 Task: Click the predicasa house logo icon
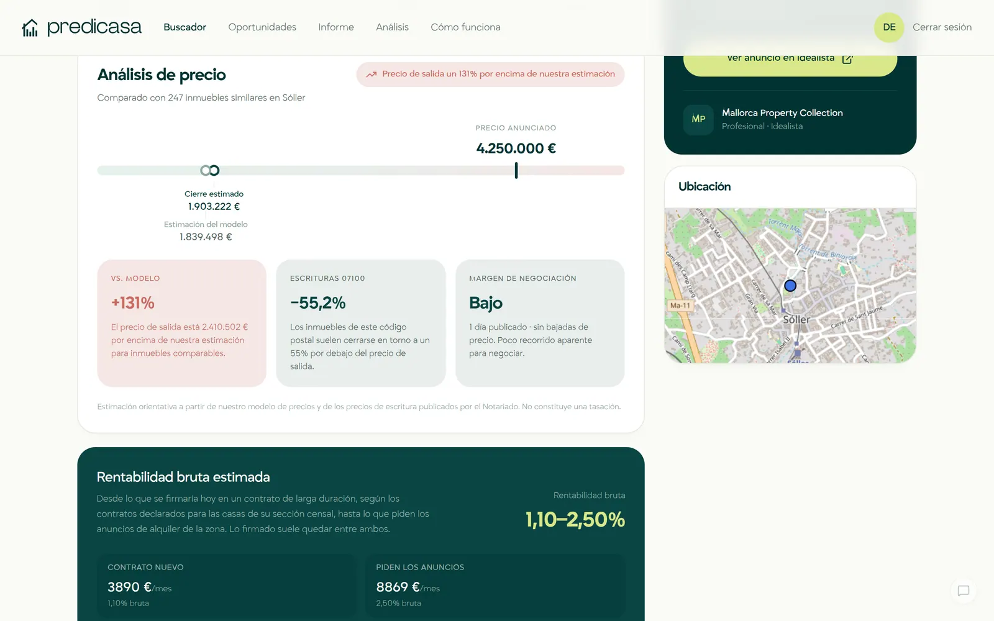[30, 27]
